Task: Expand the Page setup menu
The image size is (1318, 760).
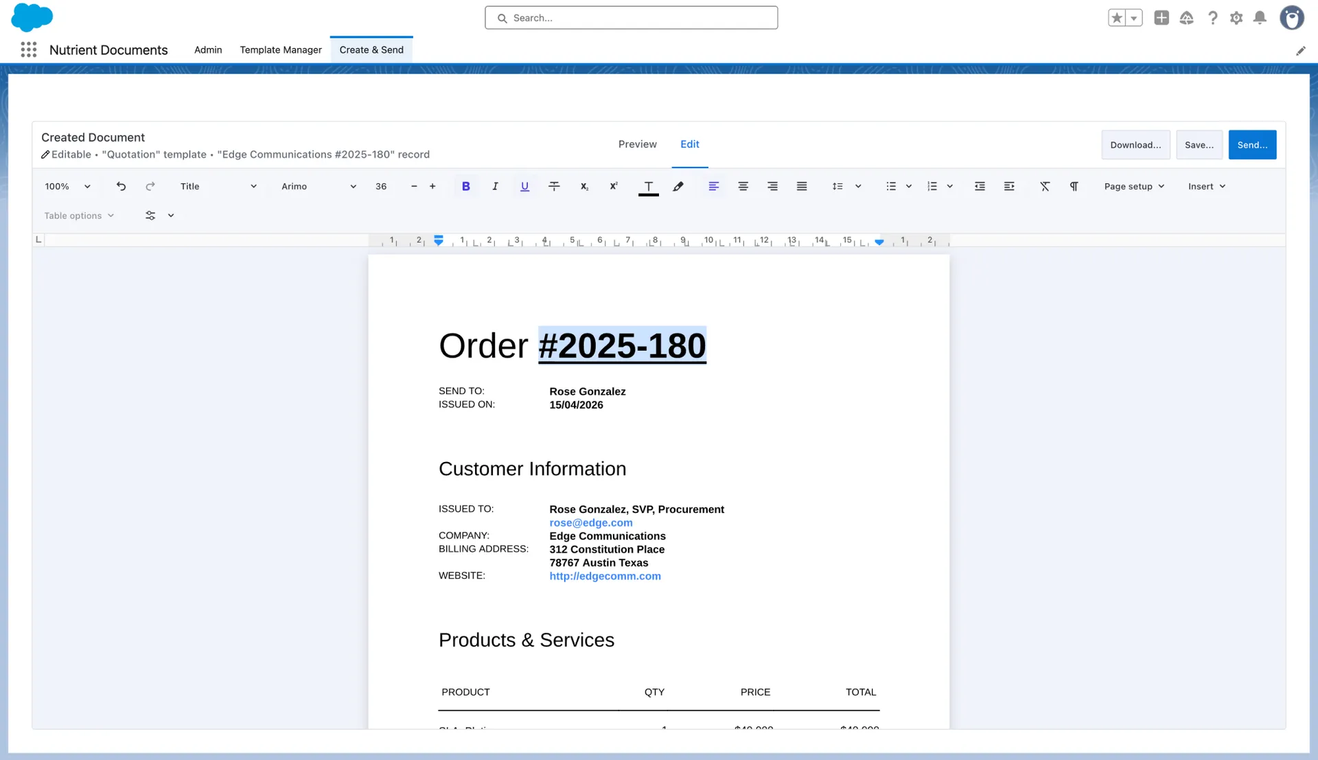Action: 1134,186
